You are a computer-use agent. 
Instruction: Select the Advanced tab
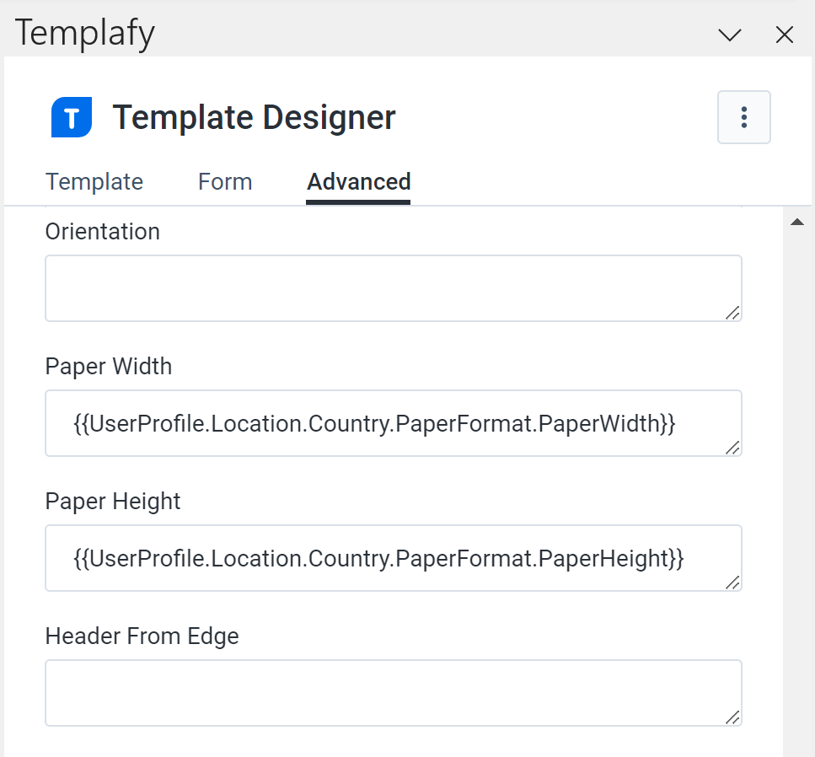tap(358, 181)
